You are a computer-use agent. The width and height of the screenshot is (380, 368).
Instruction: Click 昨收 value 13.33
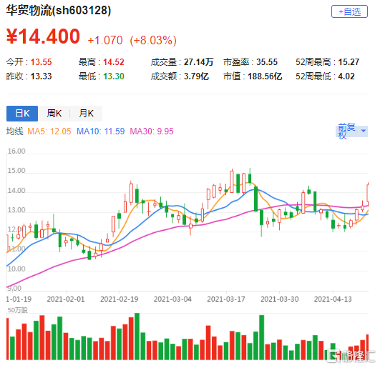coord(41,76)
